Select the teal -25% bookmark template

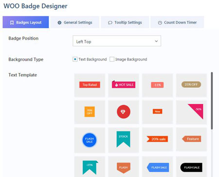click(90, 167)
